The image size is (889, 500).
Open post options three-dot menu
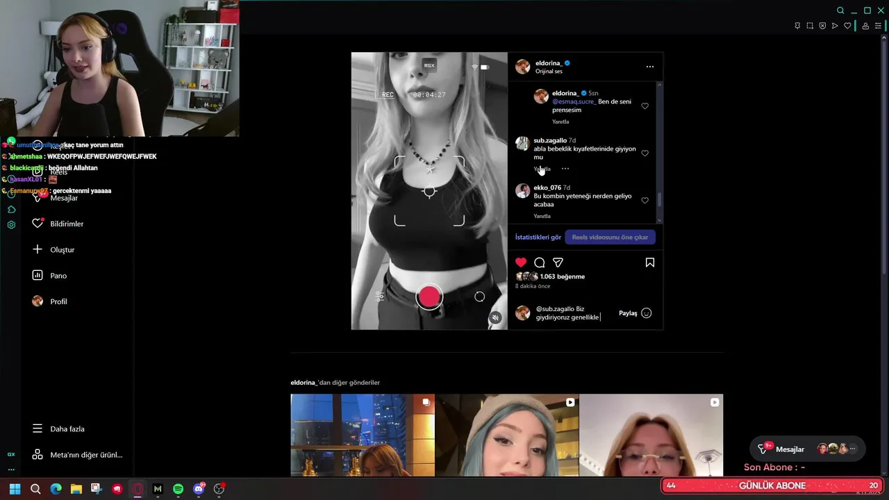pos(650,67)
